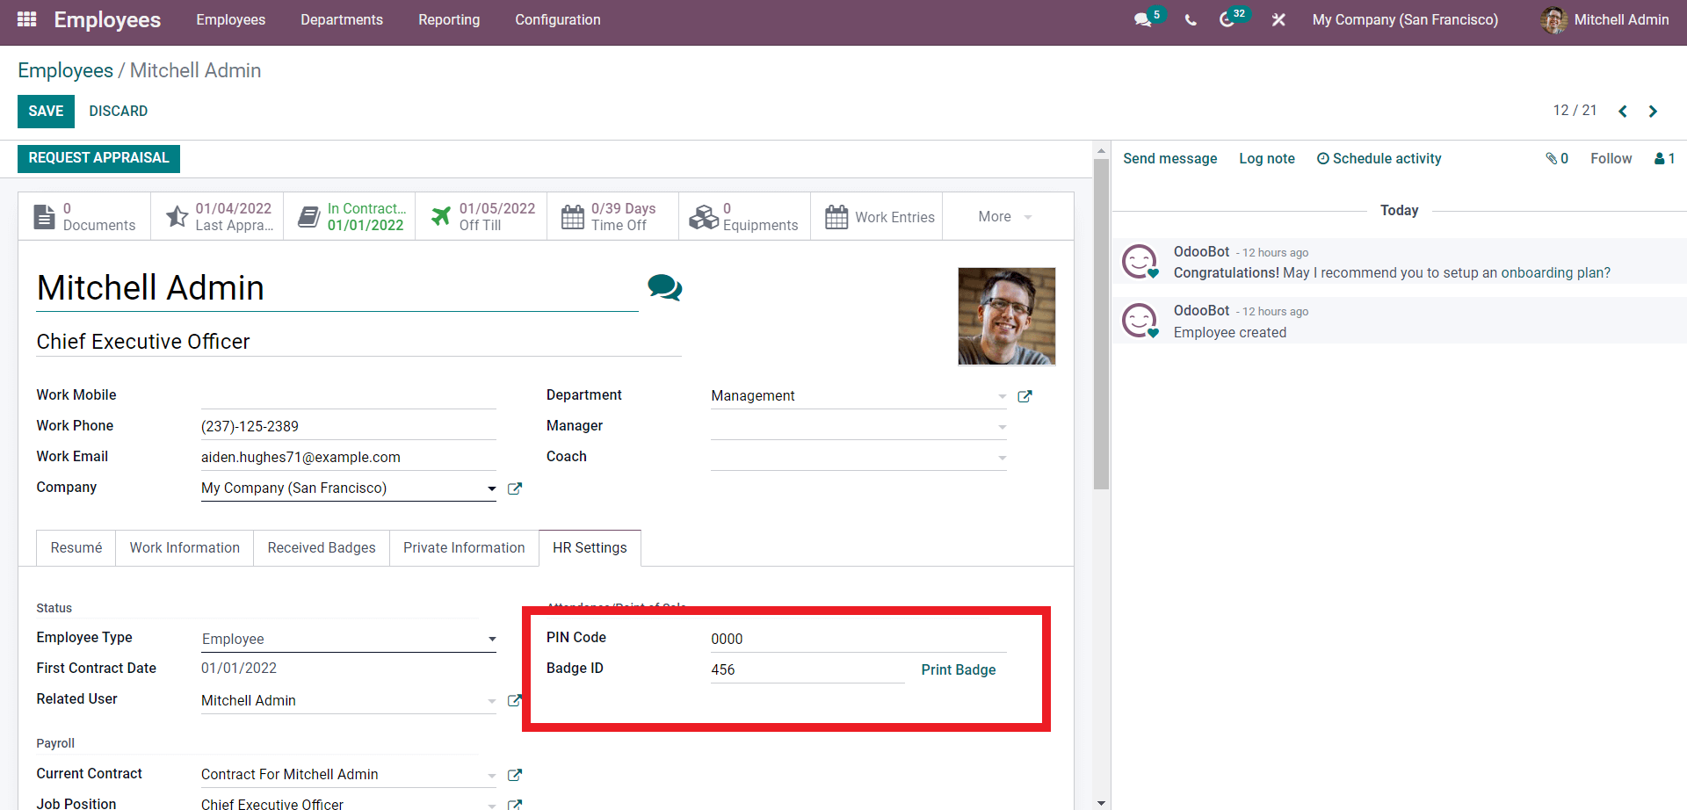The height and width of the screenshot is (810, 1687).
Task: Click the phone call icon in navbar
Action: pos(1191,19)
